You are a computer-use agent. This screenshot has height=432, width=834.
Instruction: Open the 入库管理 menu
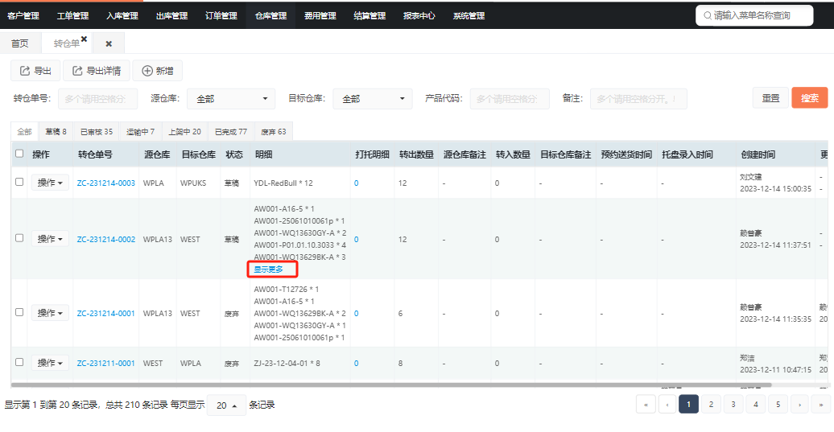122,15
